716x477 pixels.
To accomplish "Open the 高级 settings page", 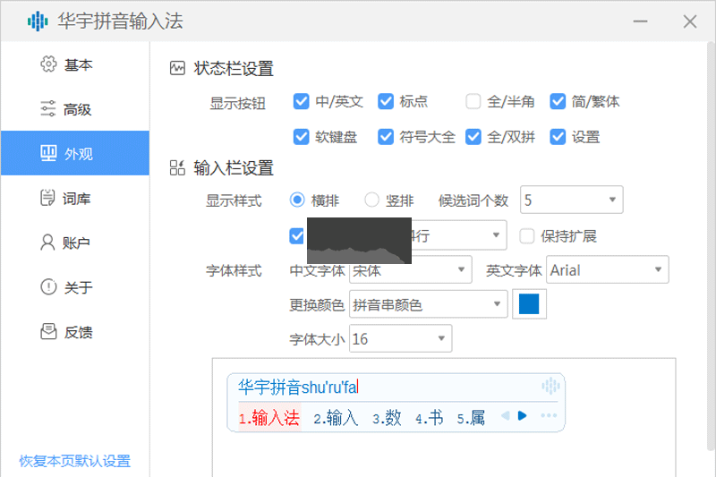I will coord(75,108).
